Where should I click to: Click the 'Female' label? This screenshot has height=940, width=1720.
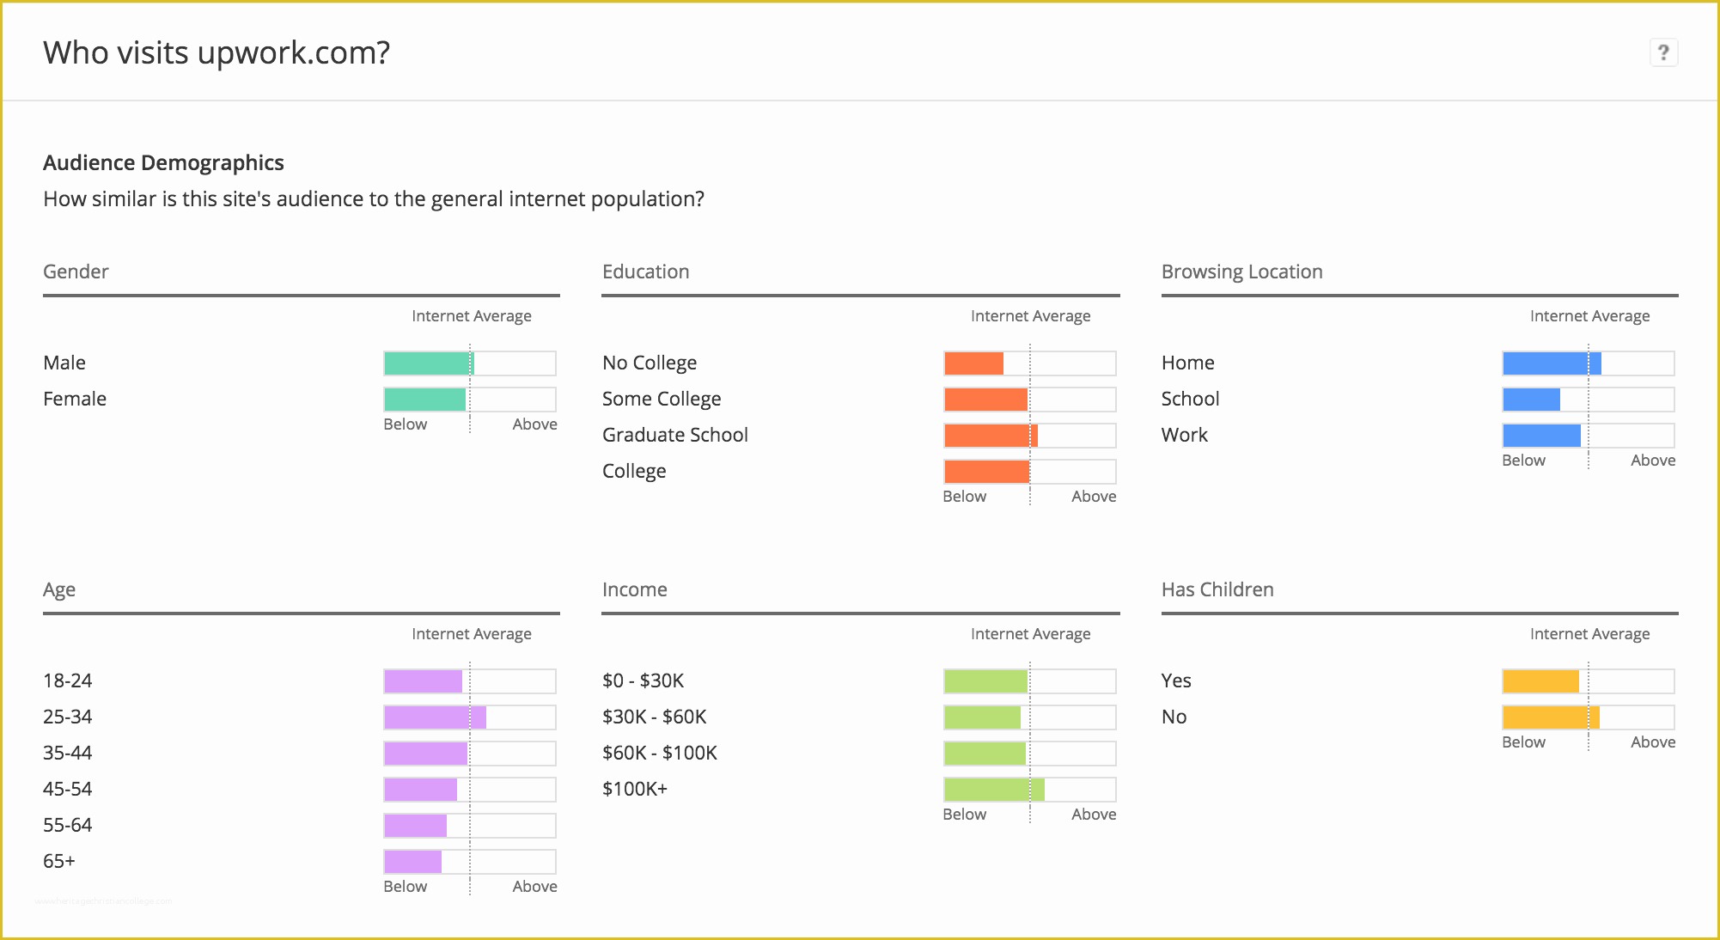[x=75, y=399]
